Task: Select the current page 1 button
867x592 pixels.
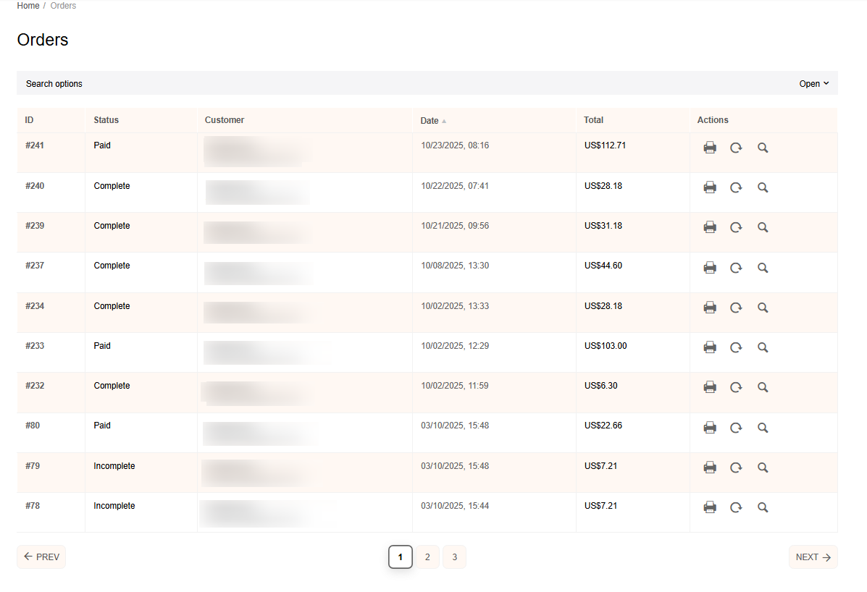Action: coord(401,557)
